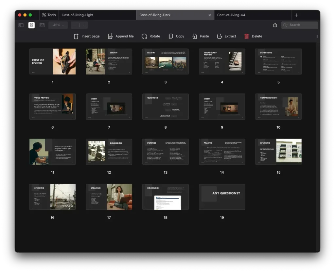Delete page using red trash icon

247,36
